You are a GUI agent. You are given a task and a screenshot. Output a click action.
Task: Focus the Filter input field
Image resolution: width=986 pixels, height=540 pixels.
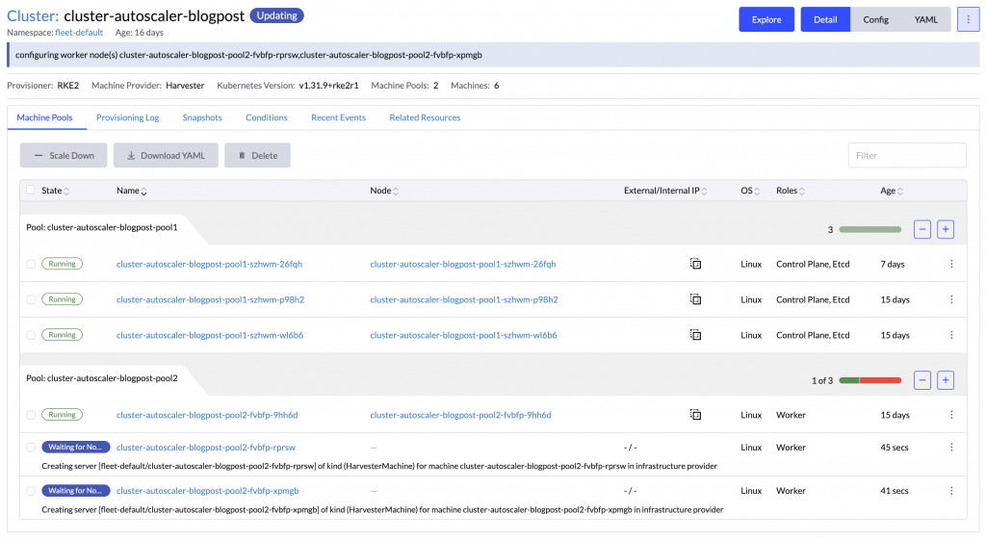[907, 155]
